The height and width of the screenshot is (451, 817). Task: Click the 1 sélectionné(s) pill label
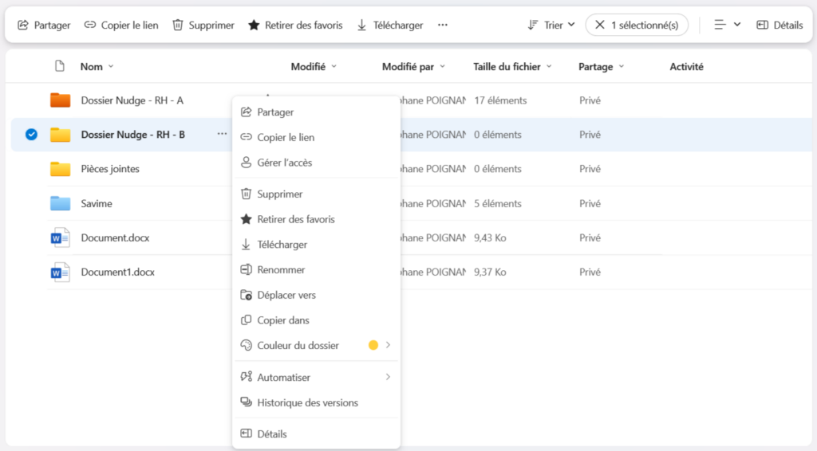coord(645,25)
